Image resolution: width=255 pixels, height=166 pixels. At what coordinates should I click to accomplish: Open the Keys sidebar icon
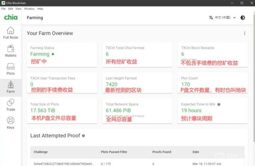pyautogui.click(x=10, y=123)
